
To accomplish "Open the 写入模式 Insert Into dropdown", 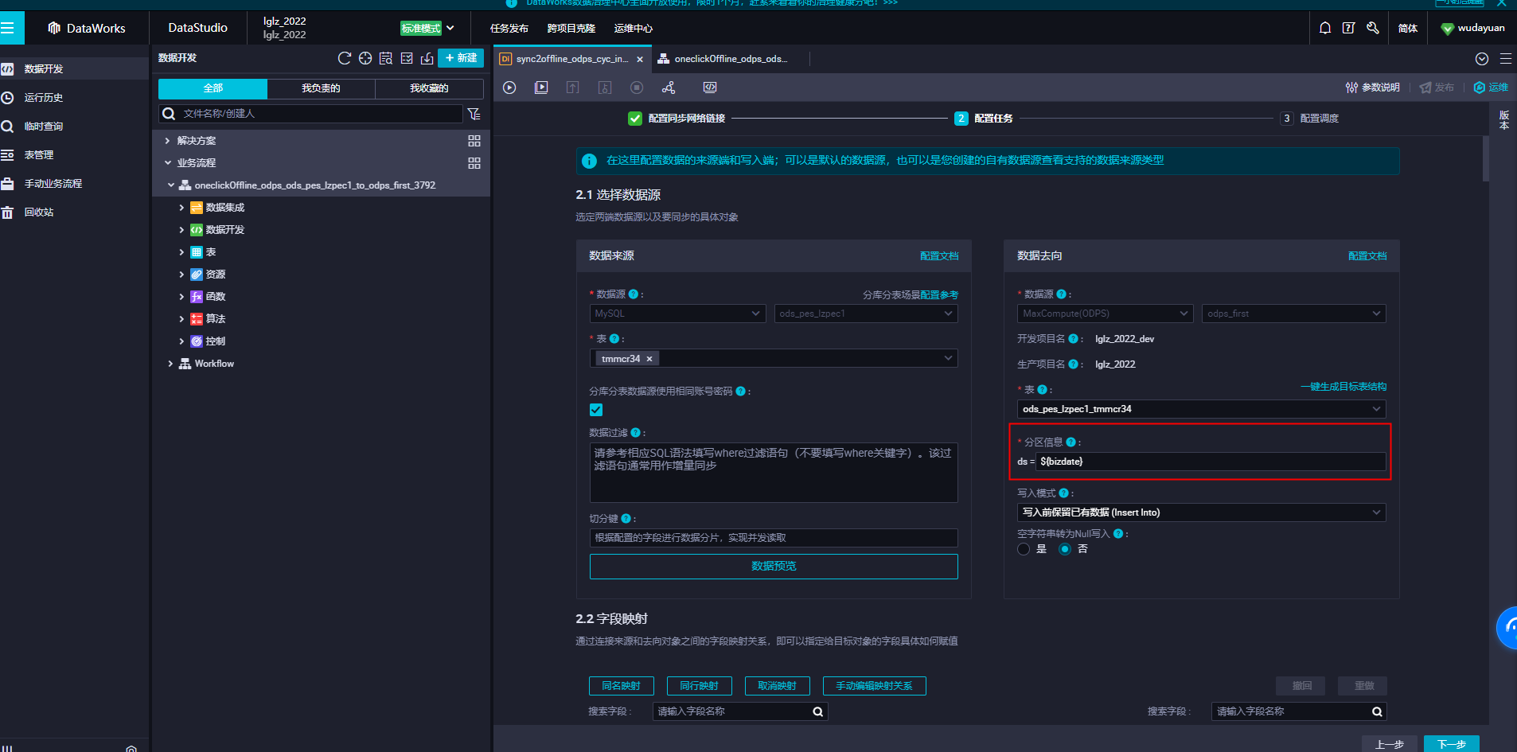I will point(1201,512).
